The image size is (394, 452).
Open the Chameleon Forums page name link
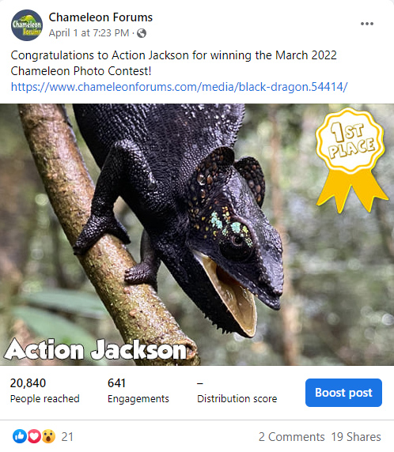tap(100, 17)
